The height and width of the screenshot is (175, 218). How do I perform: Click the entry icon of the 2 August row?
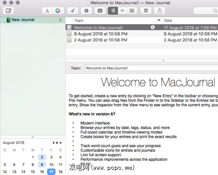69,40
